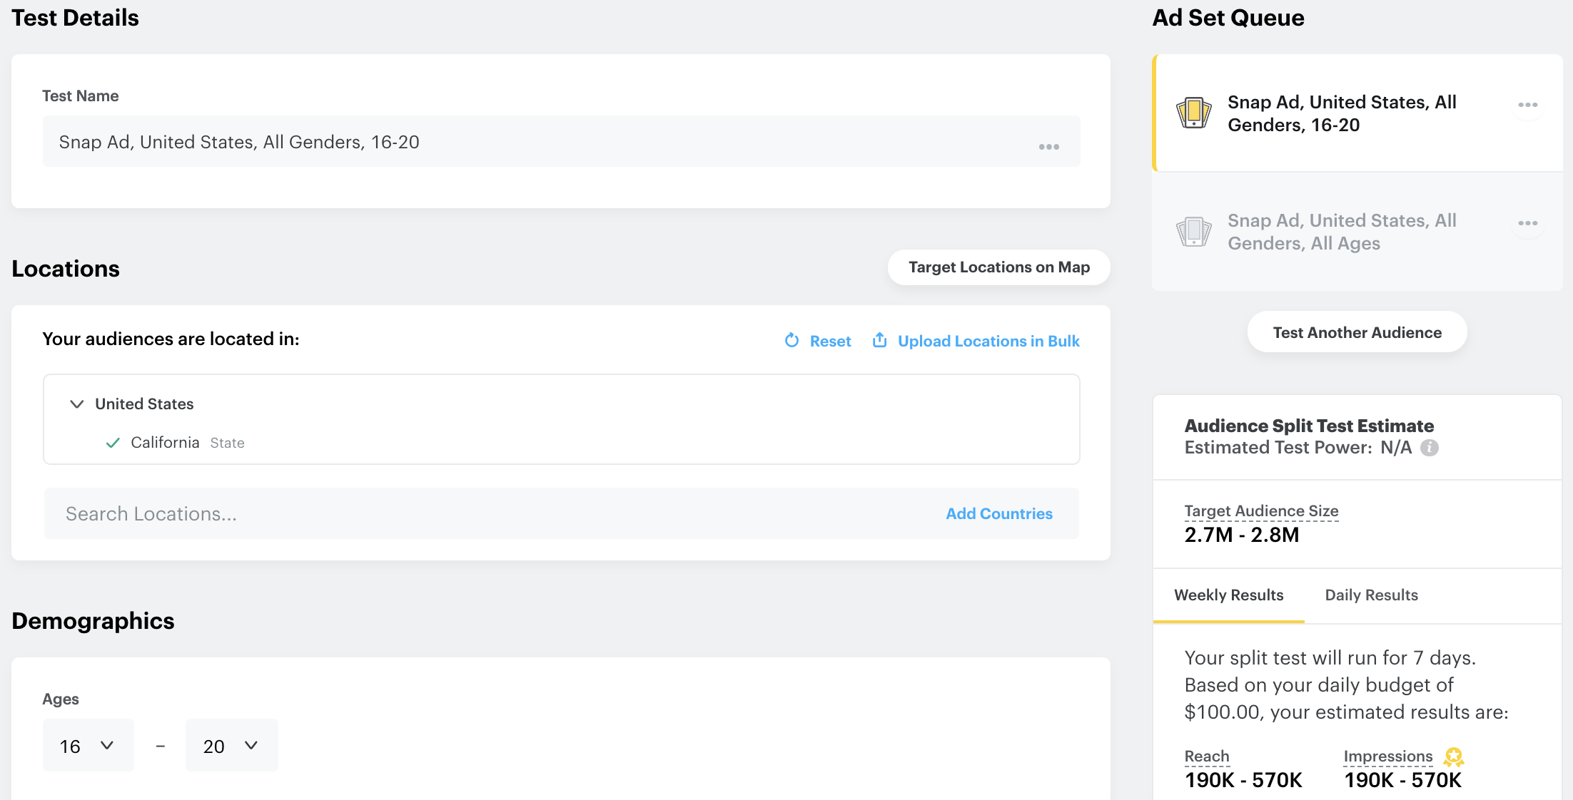Open options menu for All Ages ad set
The width and height of the screenshot is (1573, 800).
[x=1527, y=223]
